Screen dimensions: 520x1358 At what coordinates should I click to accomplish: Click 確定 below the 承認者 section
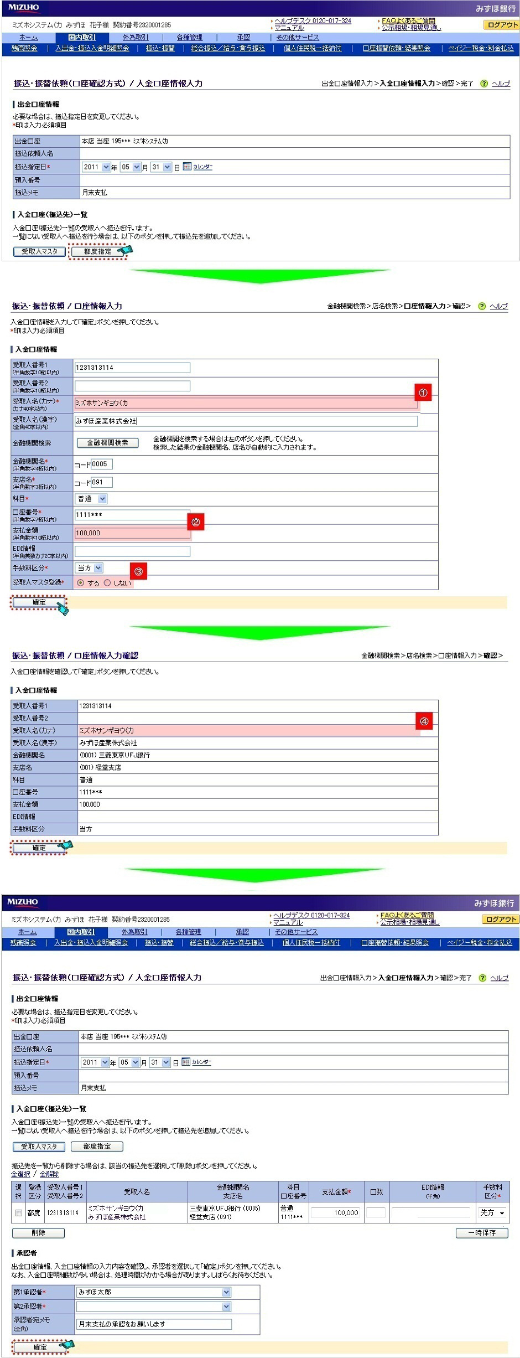40,1347
